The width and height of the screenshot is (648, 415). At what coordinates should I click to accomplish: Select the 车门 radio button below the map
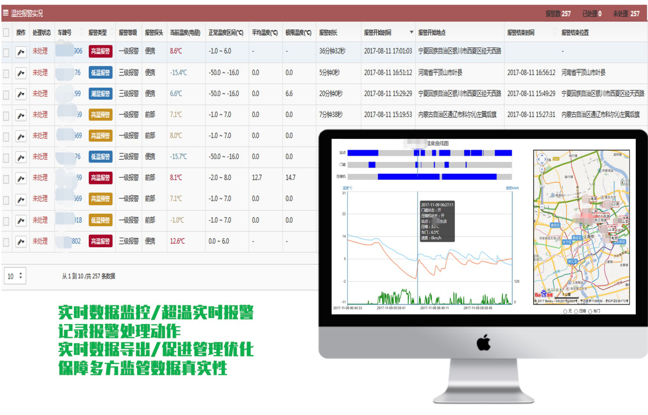click(x=590, y=312)
